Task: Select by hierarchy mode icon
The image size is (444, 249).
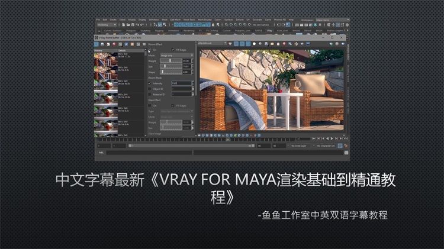Action: (155, 25)
